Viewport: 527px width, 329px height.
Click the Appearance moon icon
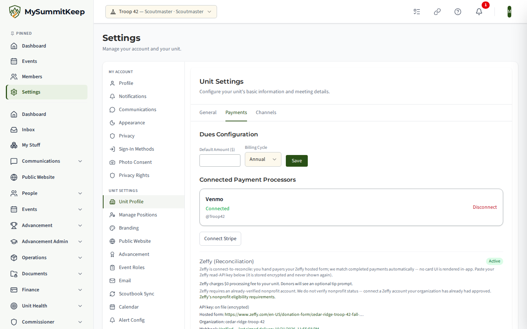pos(112,123)
